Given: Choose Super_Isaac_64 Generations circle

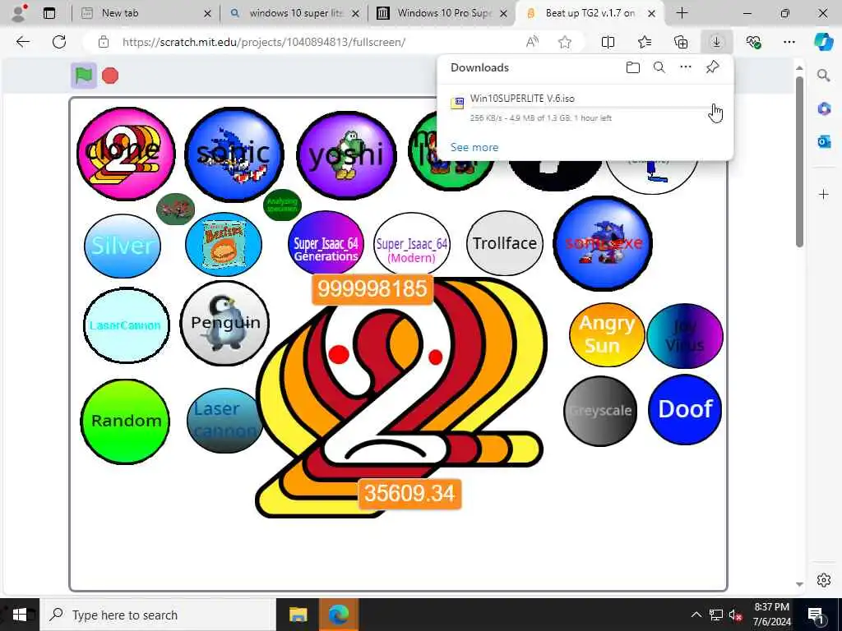Looking at the screenshot, I should [x=326, y=244].
